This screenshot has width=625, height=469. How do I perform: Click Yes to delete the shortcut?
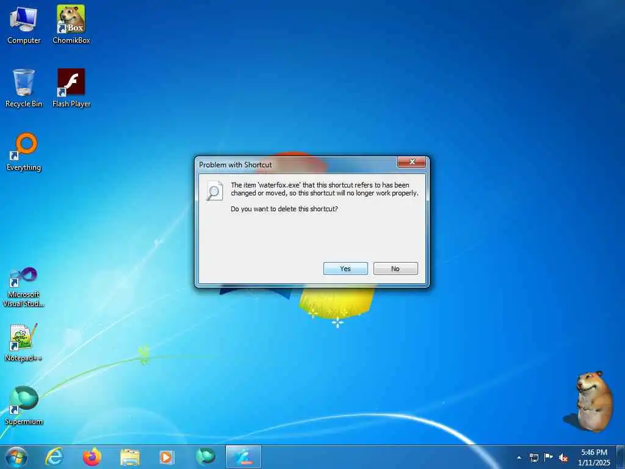[345, 269]
